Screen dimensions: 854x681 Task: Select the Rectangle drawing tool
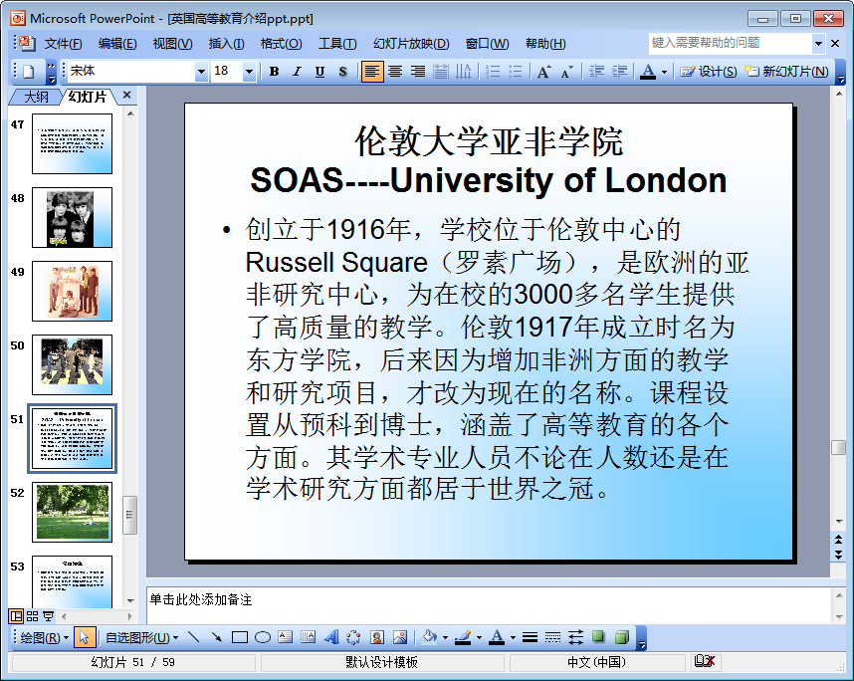(x=240, y=637)
